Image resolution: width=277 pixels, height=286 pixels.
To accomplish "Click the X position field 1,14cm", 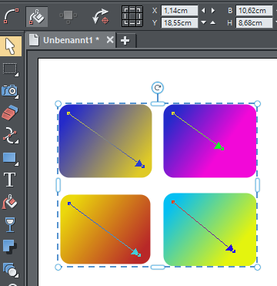I will (179, 11).
